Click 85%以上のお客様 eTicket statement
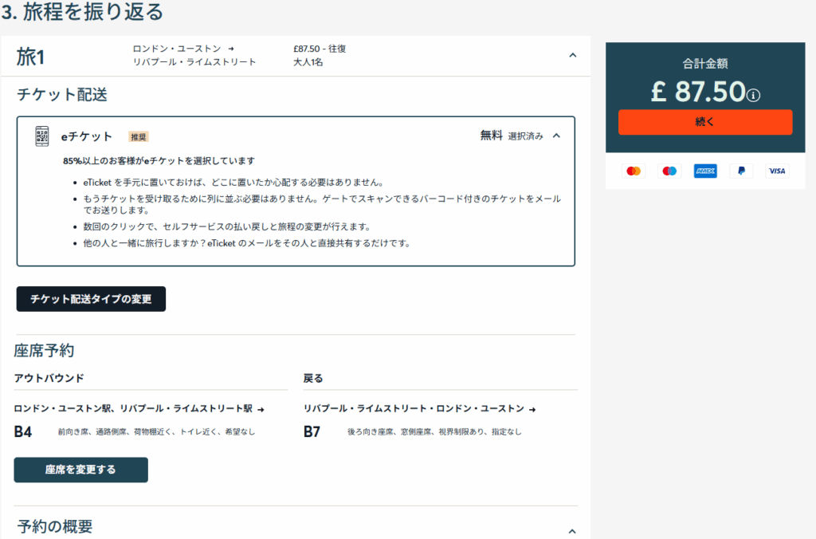This screenshot has width=816, height=539. point(159,161)
